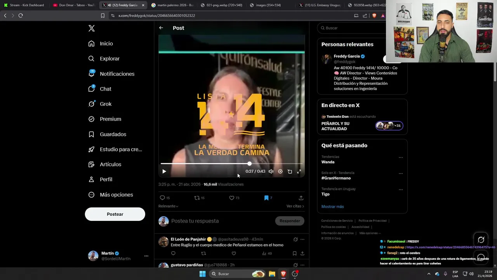Open Freddy Garcia profile in Personas relevantes
Image resolution: width=497 pixels, height=280 pixels.
tap(347, 56)
